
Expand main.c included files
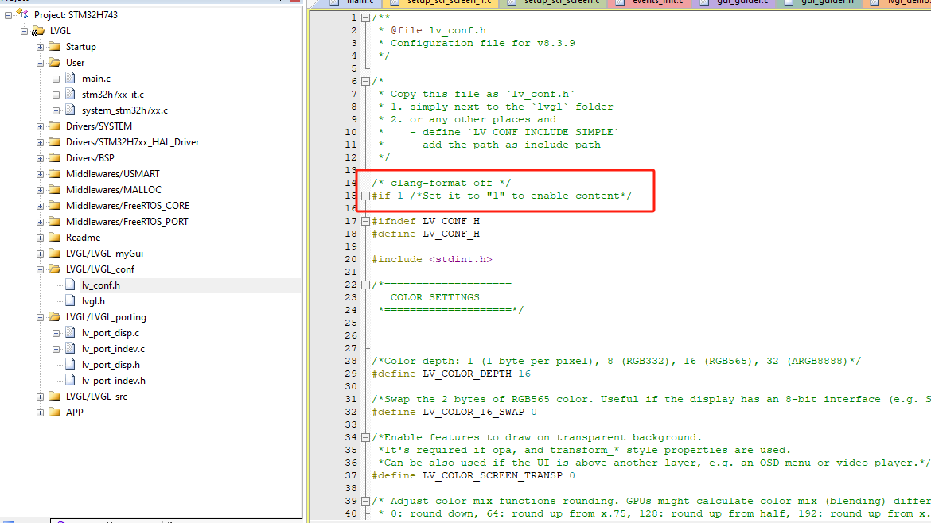(x=56, y=79)
